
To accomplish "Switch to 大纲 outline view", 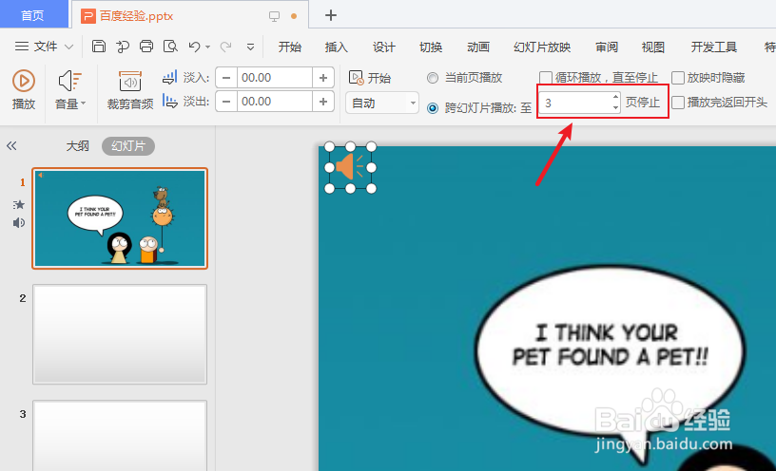I will tap(78, 146).
